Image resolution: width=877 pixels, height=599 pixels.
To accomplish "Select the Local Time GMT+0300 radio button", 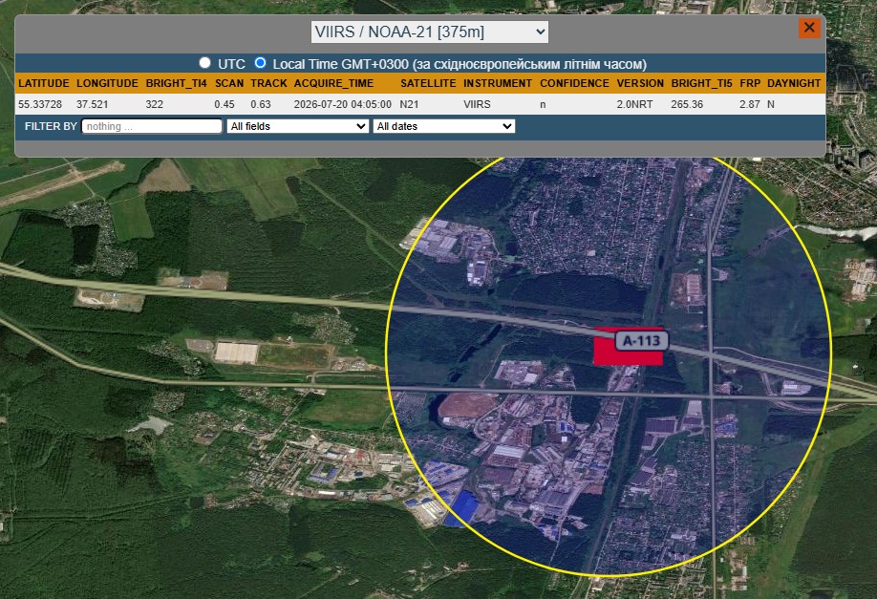I will coord(260,63).
